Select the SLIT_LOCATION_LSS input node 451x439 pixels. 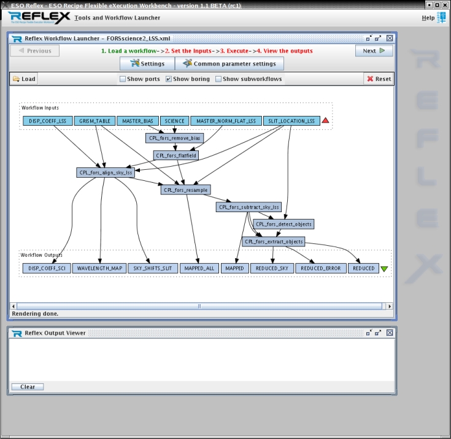pos(291,121)
